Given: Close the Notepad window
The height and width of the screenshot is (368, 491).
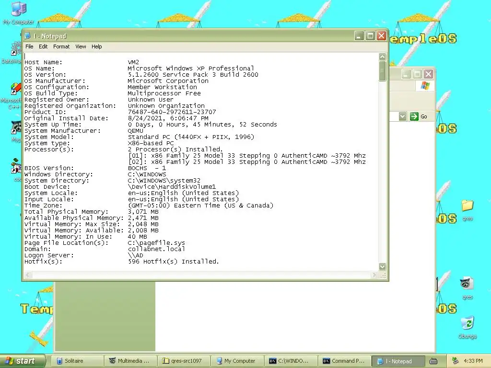Looking at the screenshot, I should point(381,36).
